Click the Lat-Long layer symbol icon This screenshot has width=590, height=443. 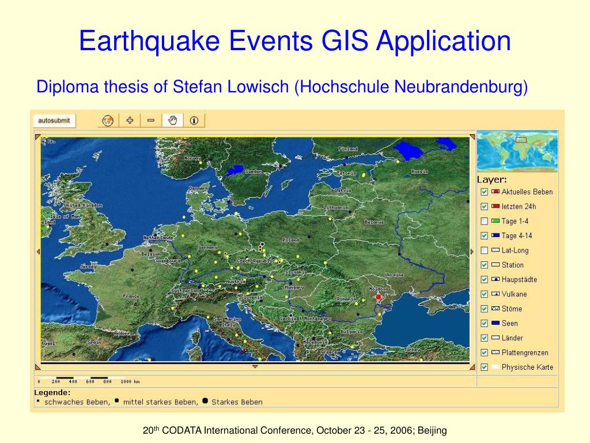[x=496, y=250]
